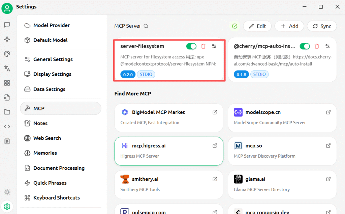Open BigMModel MCP Market external link
Screen dimensions: 345x214
pyautogui.click(x=215, y=112)
